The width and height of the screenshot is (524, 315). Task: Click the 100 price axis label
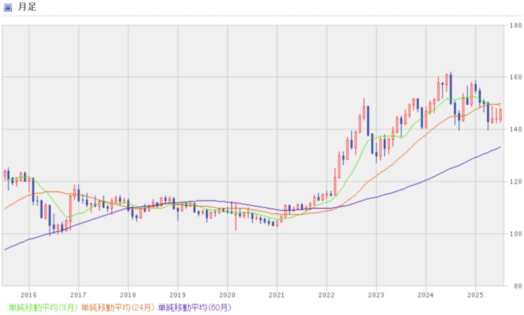(515, 234)
